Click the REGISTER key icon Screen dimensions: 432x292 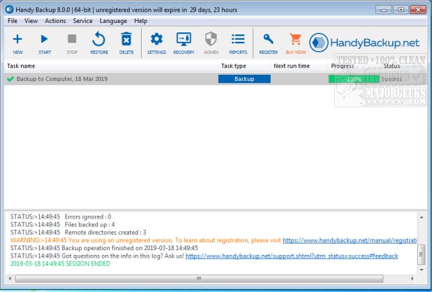269,43
